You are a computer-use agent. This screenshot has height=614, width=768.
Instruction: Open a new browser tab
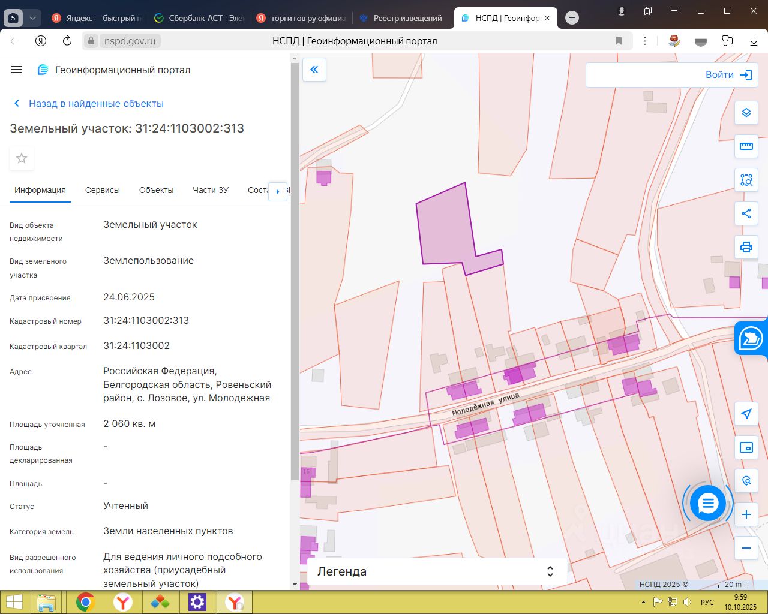(x=572, y=18)
